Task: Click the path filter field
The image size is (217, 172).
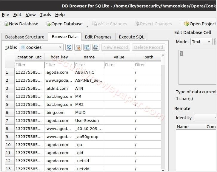Action: pos(147,65)
